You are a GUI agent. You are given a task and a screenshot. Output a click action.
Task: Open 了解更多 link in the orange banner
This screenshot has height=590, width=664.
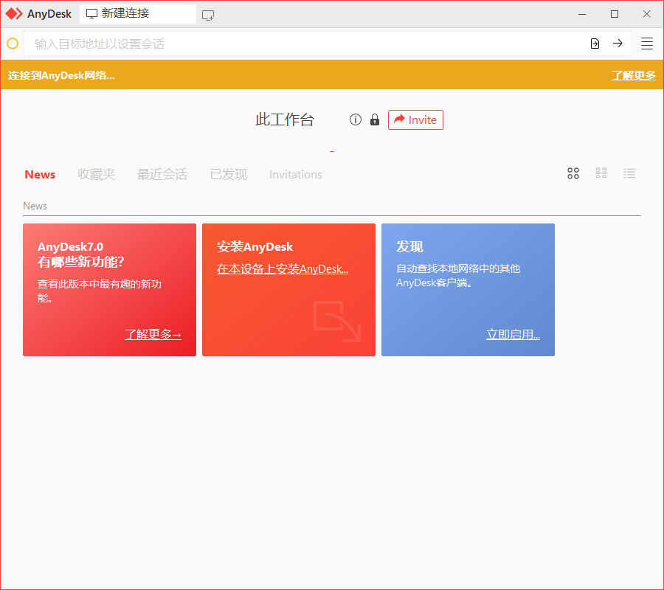[x=633, y=75]
